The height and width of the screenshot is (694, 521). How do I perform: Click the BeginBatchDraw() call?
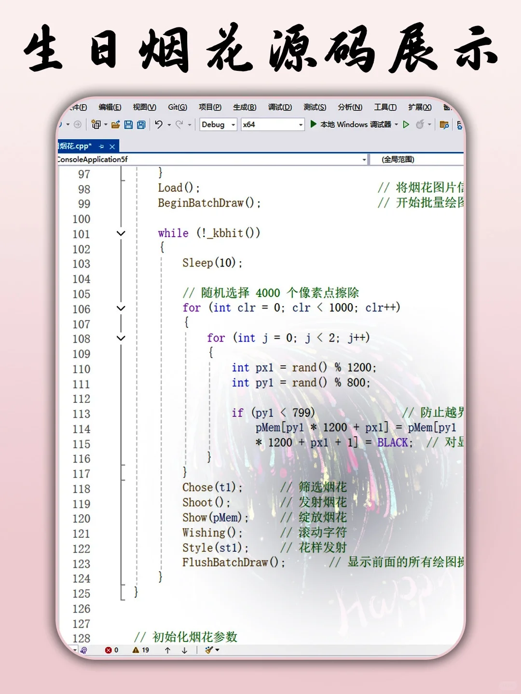coord(209,203)
